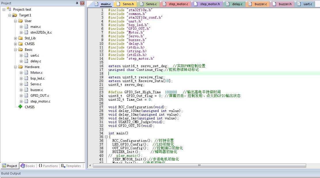Click the file icon beside GPIO_OUT.c
Screen dimensions: 320x178
[x=26, y=95]
